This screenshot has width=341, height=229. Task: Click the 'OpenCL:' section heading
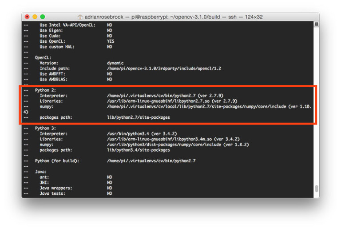(x=43, y=58)
